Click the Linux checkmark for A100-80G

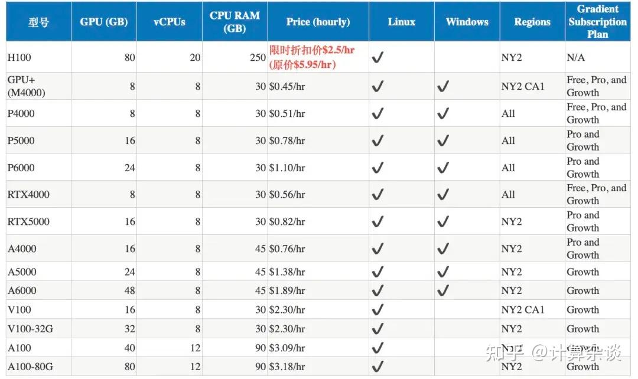(377, 367)
